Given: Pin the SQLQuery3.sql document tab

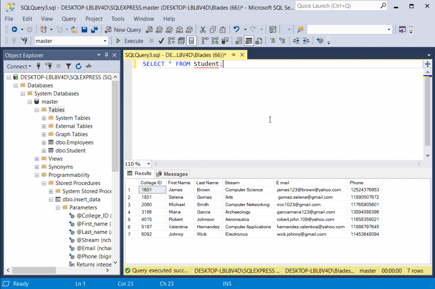Looking at the screenshot, I should [x=234, y=55].
